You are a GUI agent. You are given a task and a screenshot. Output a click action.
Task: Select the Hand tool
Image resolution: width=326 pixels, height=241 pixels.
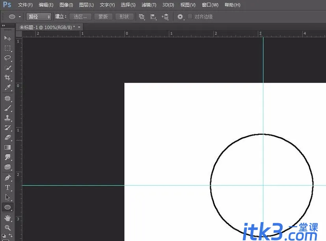click(x=7, y=218)
